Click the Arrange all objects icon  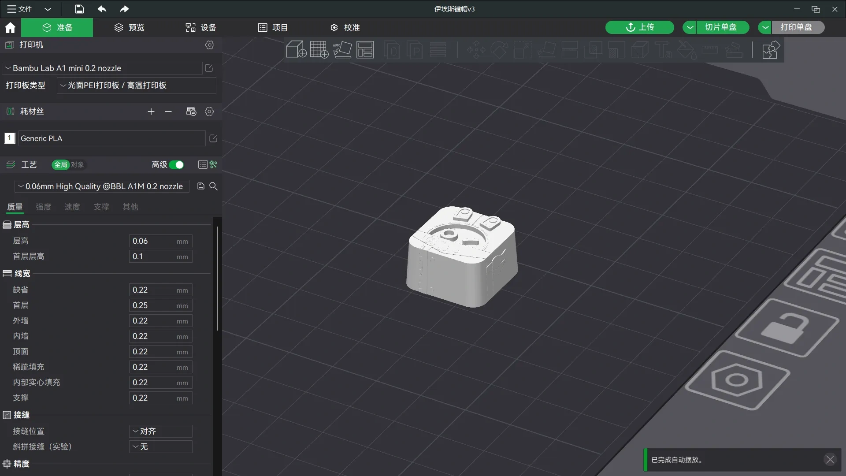[365, 49]
